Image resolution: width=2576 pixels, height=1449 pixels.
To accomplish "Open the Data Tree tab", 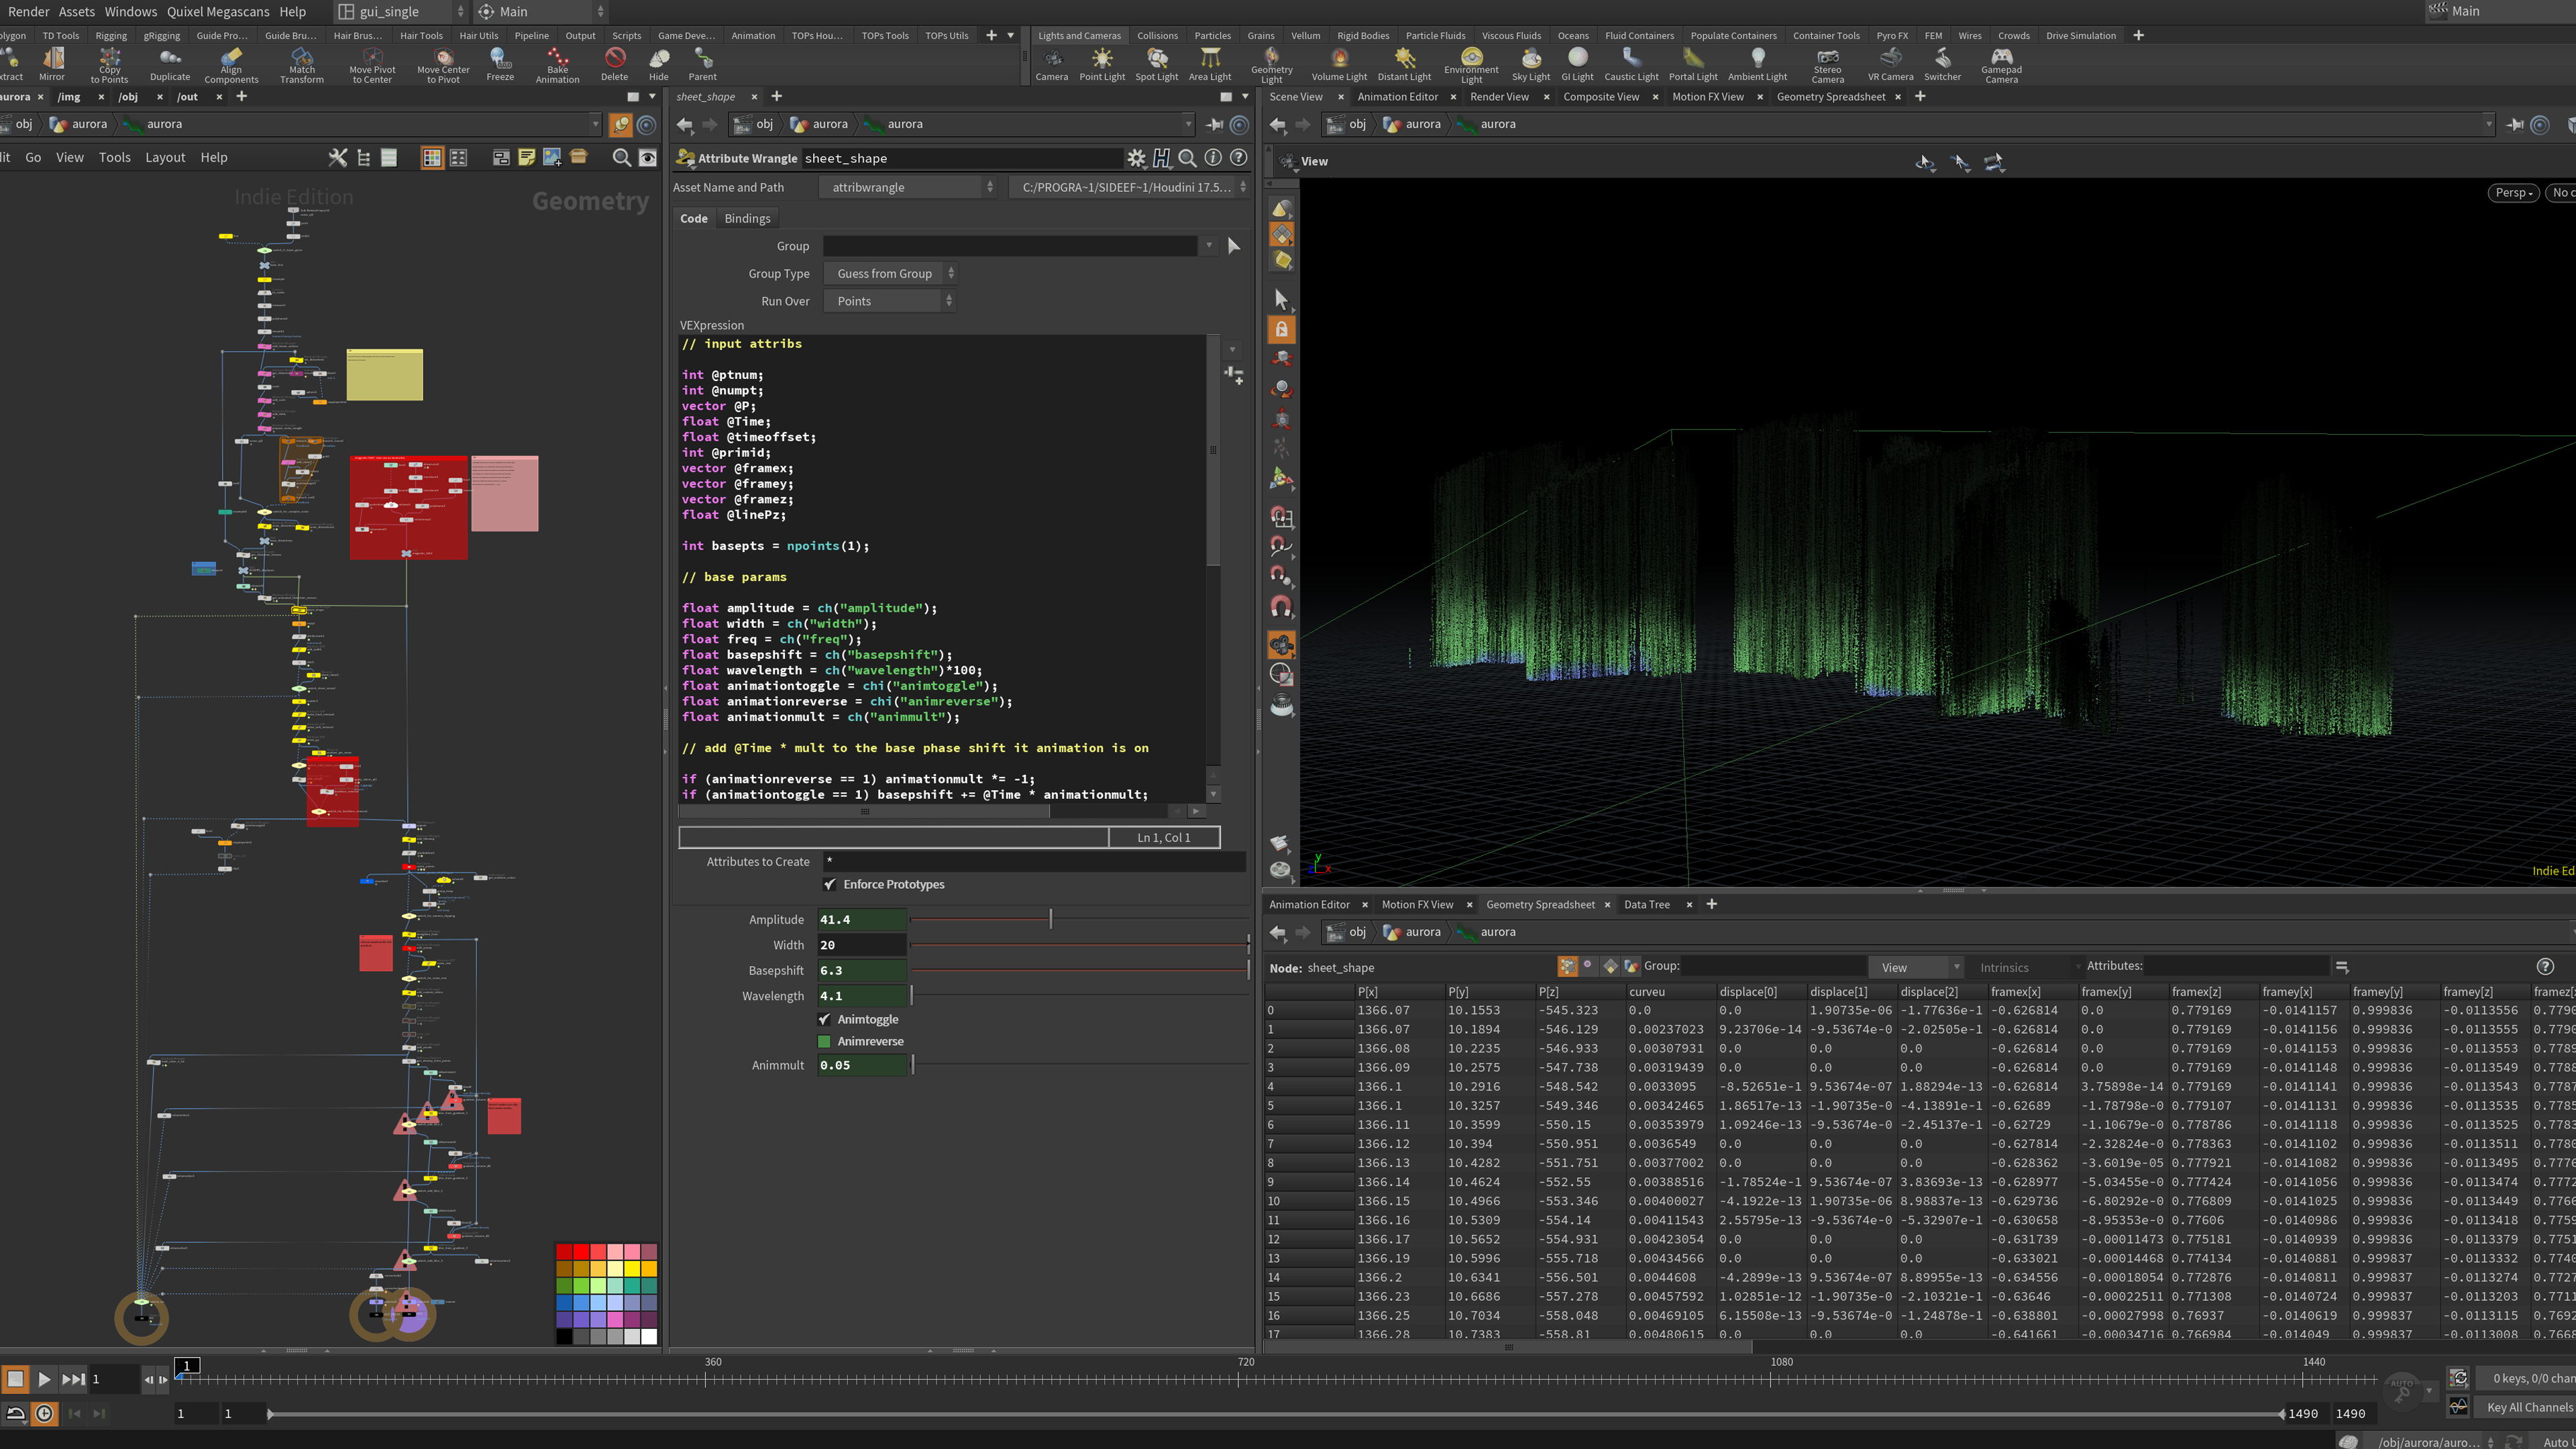I will click(1646, 904).
